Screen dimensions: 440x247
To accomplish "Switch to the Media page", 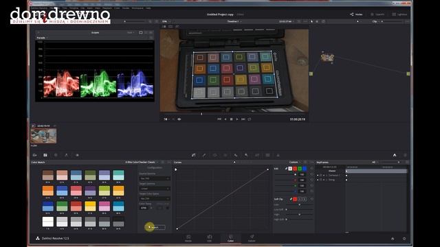I will [188, 238].
